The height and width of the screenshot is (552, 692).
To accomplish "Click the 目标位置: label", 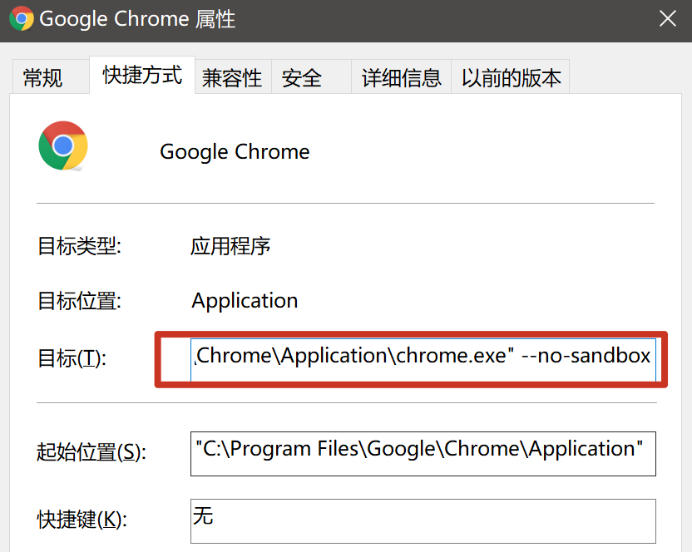I will (79, 301).
